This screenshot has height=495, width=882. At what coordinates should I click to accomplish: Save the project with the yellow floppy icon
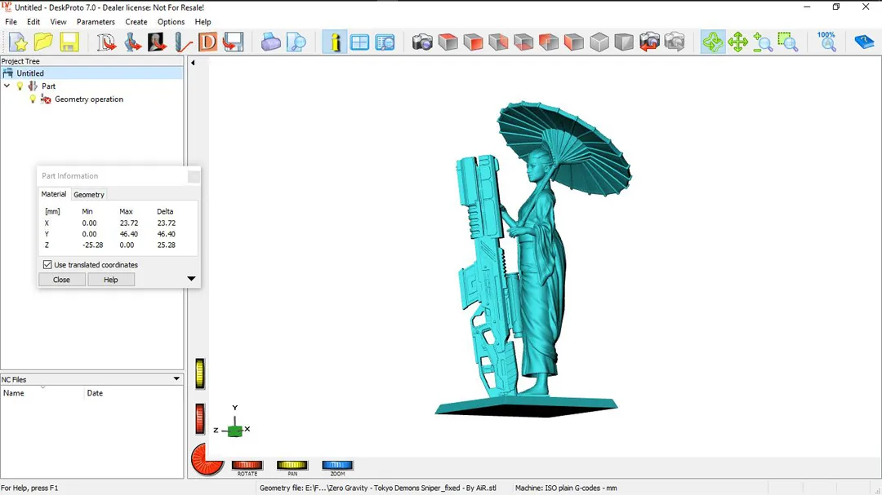click(x=69, y=42)
